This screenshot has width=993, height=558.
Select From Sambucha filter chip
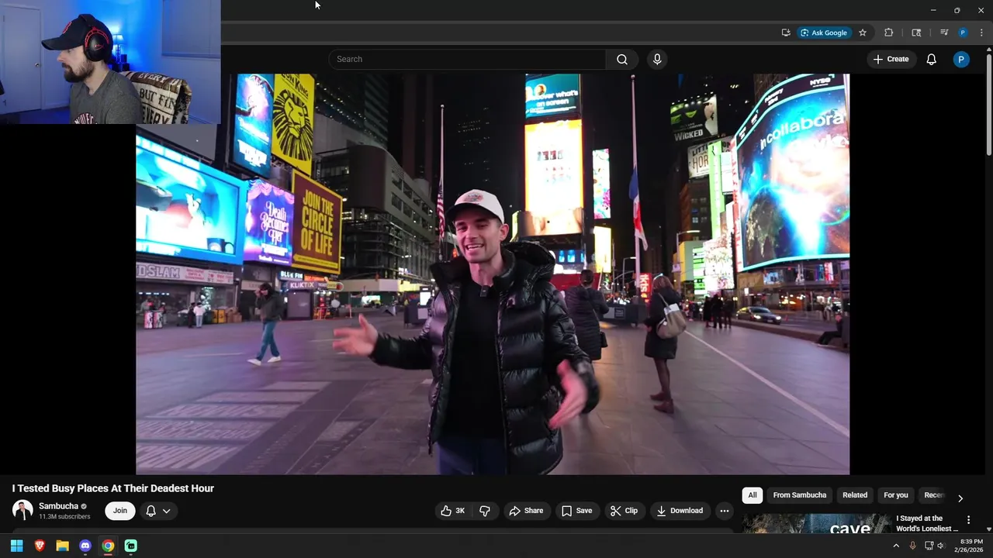(799, 495)
